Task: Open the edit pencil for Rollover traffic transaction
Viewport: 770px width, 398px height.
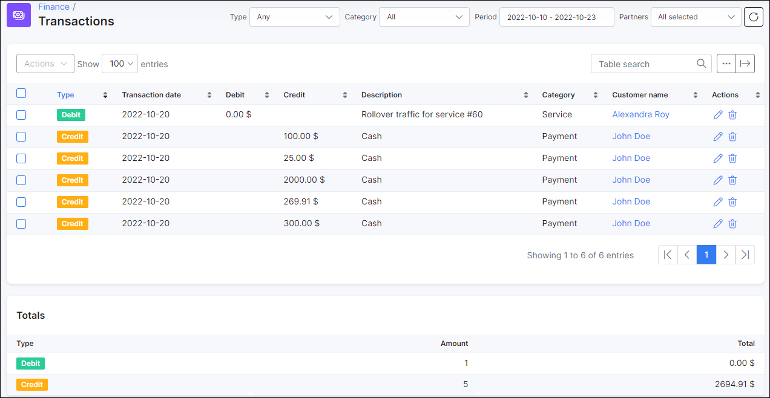Action: (718, 114)
